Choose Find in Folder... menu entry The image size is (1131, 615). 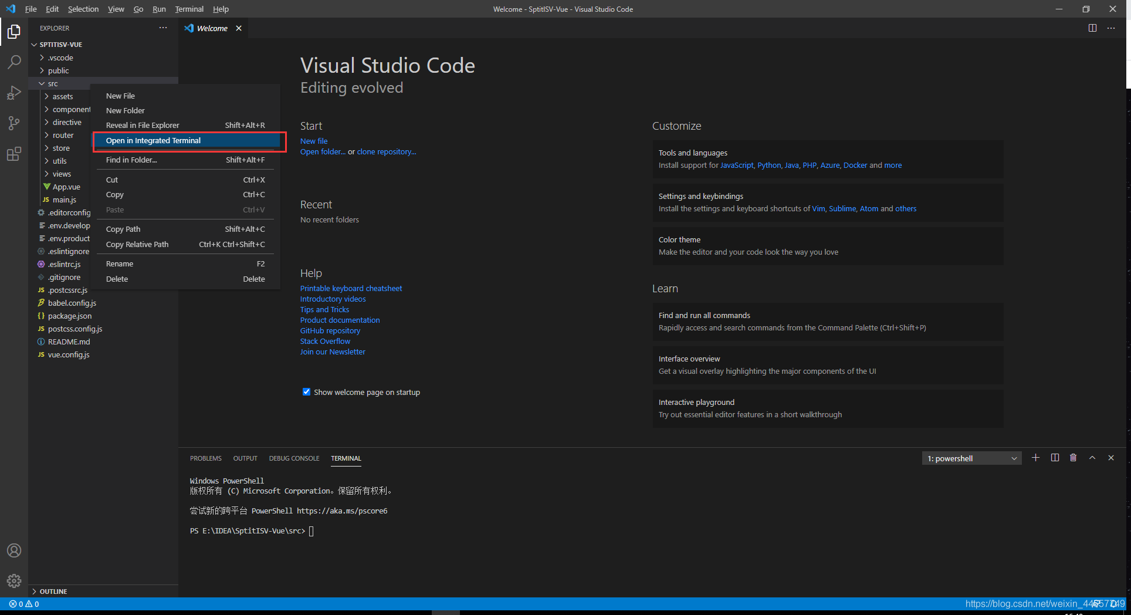point(187,160)
